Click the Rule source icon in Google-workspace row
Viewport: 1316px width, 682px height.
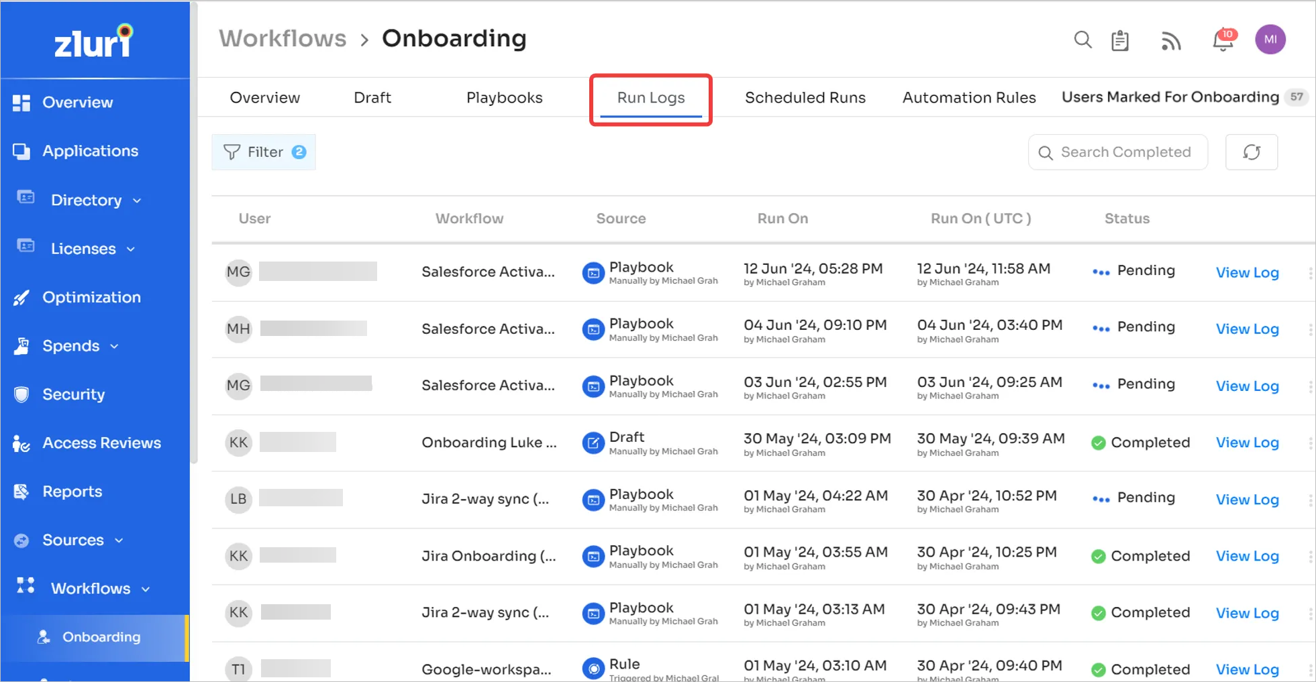click(x=593, y=669)
